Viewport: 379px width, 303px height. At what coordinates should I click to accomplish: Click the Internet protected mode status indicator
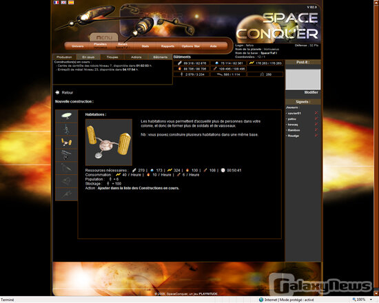click(286, 300)
